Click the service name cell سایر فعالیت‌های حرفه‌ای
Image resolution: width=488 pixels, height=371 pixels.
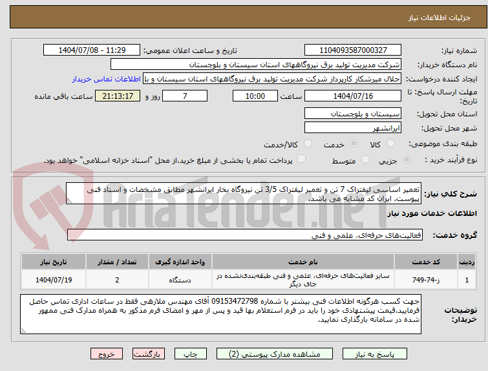point(303,280)
